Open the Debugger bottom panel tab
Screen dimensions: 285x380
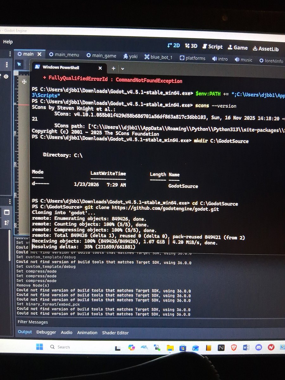[x=46, y=332]
